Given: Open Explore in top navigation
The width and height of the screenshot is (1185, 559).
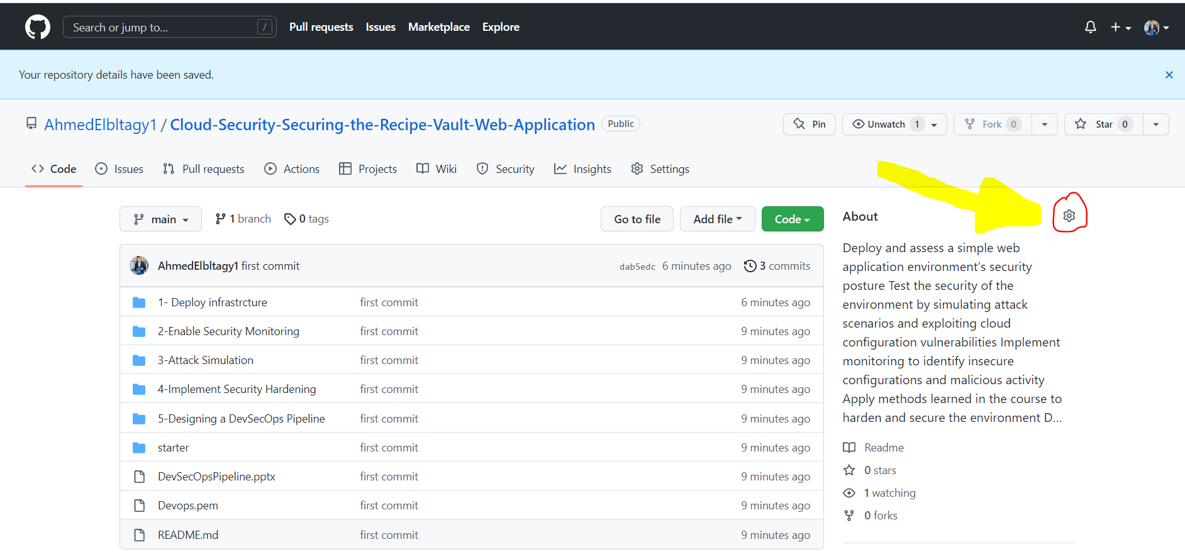Looking at the screenshot, I should point(501,27).
